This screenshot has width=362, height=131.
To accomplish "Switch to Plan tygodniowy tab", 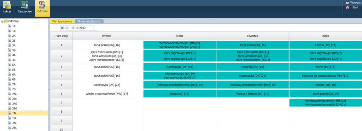I will coord(62,22).
